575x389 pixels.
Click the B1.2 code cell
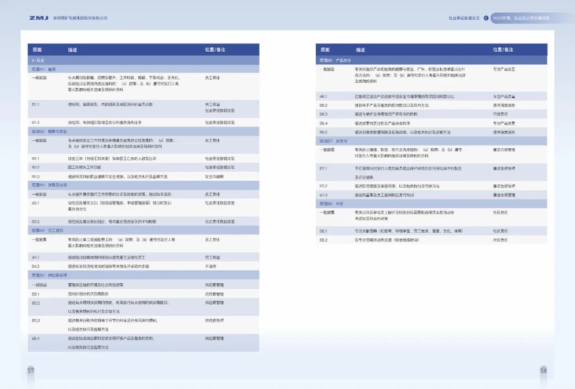[36, 123]
